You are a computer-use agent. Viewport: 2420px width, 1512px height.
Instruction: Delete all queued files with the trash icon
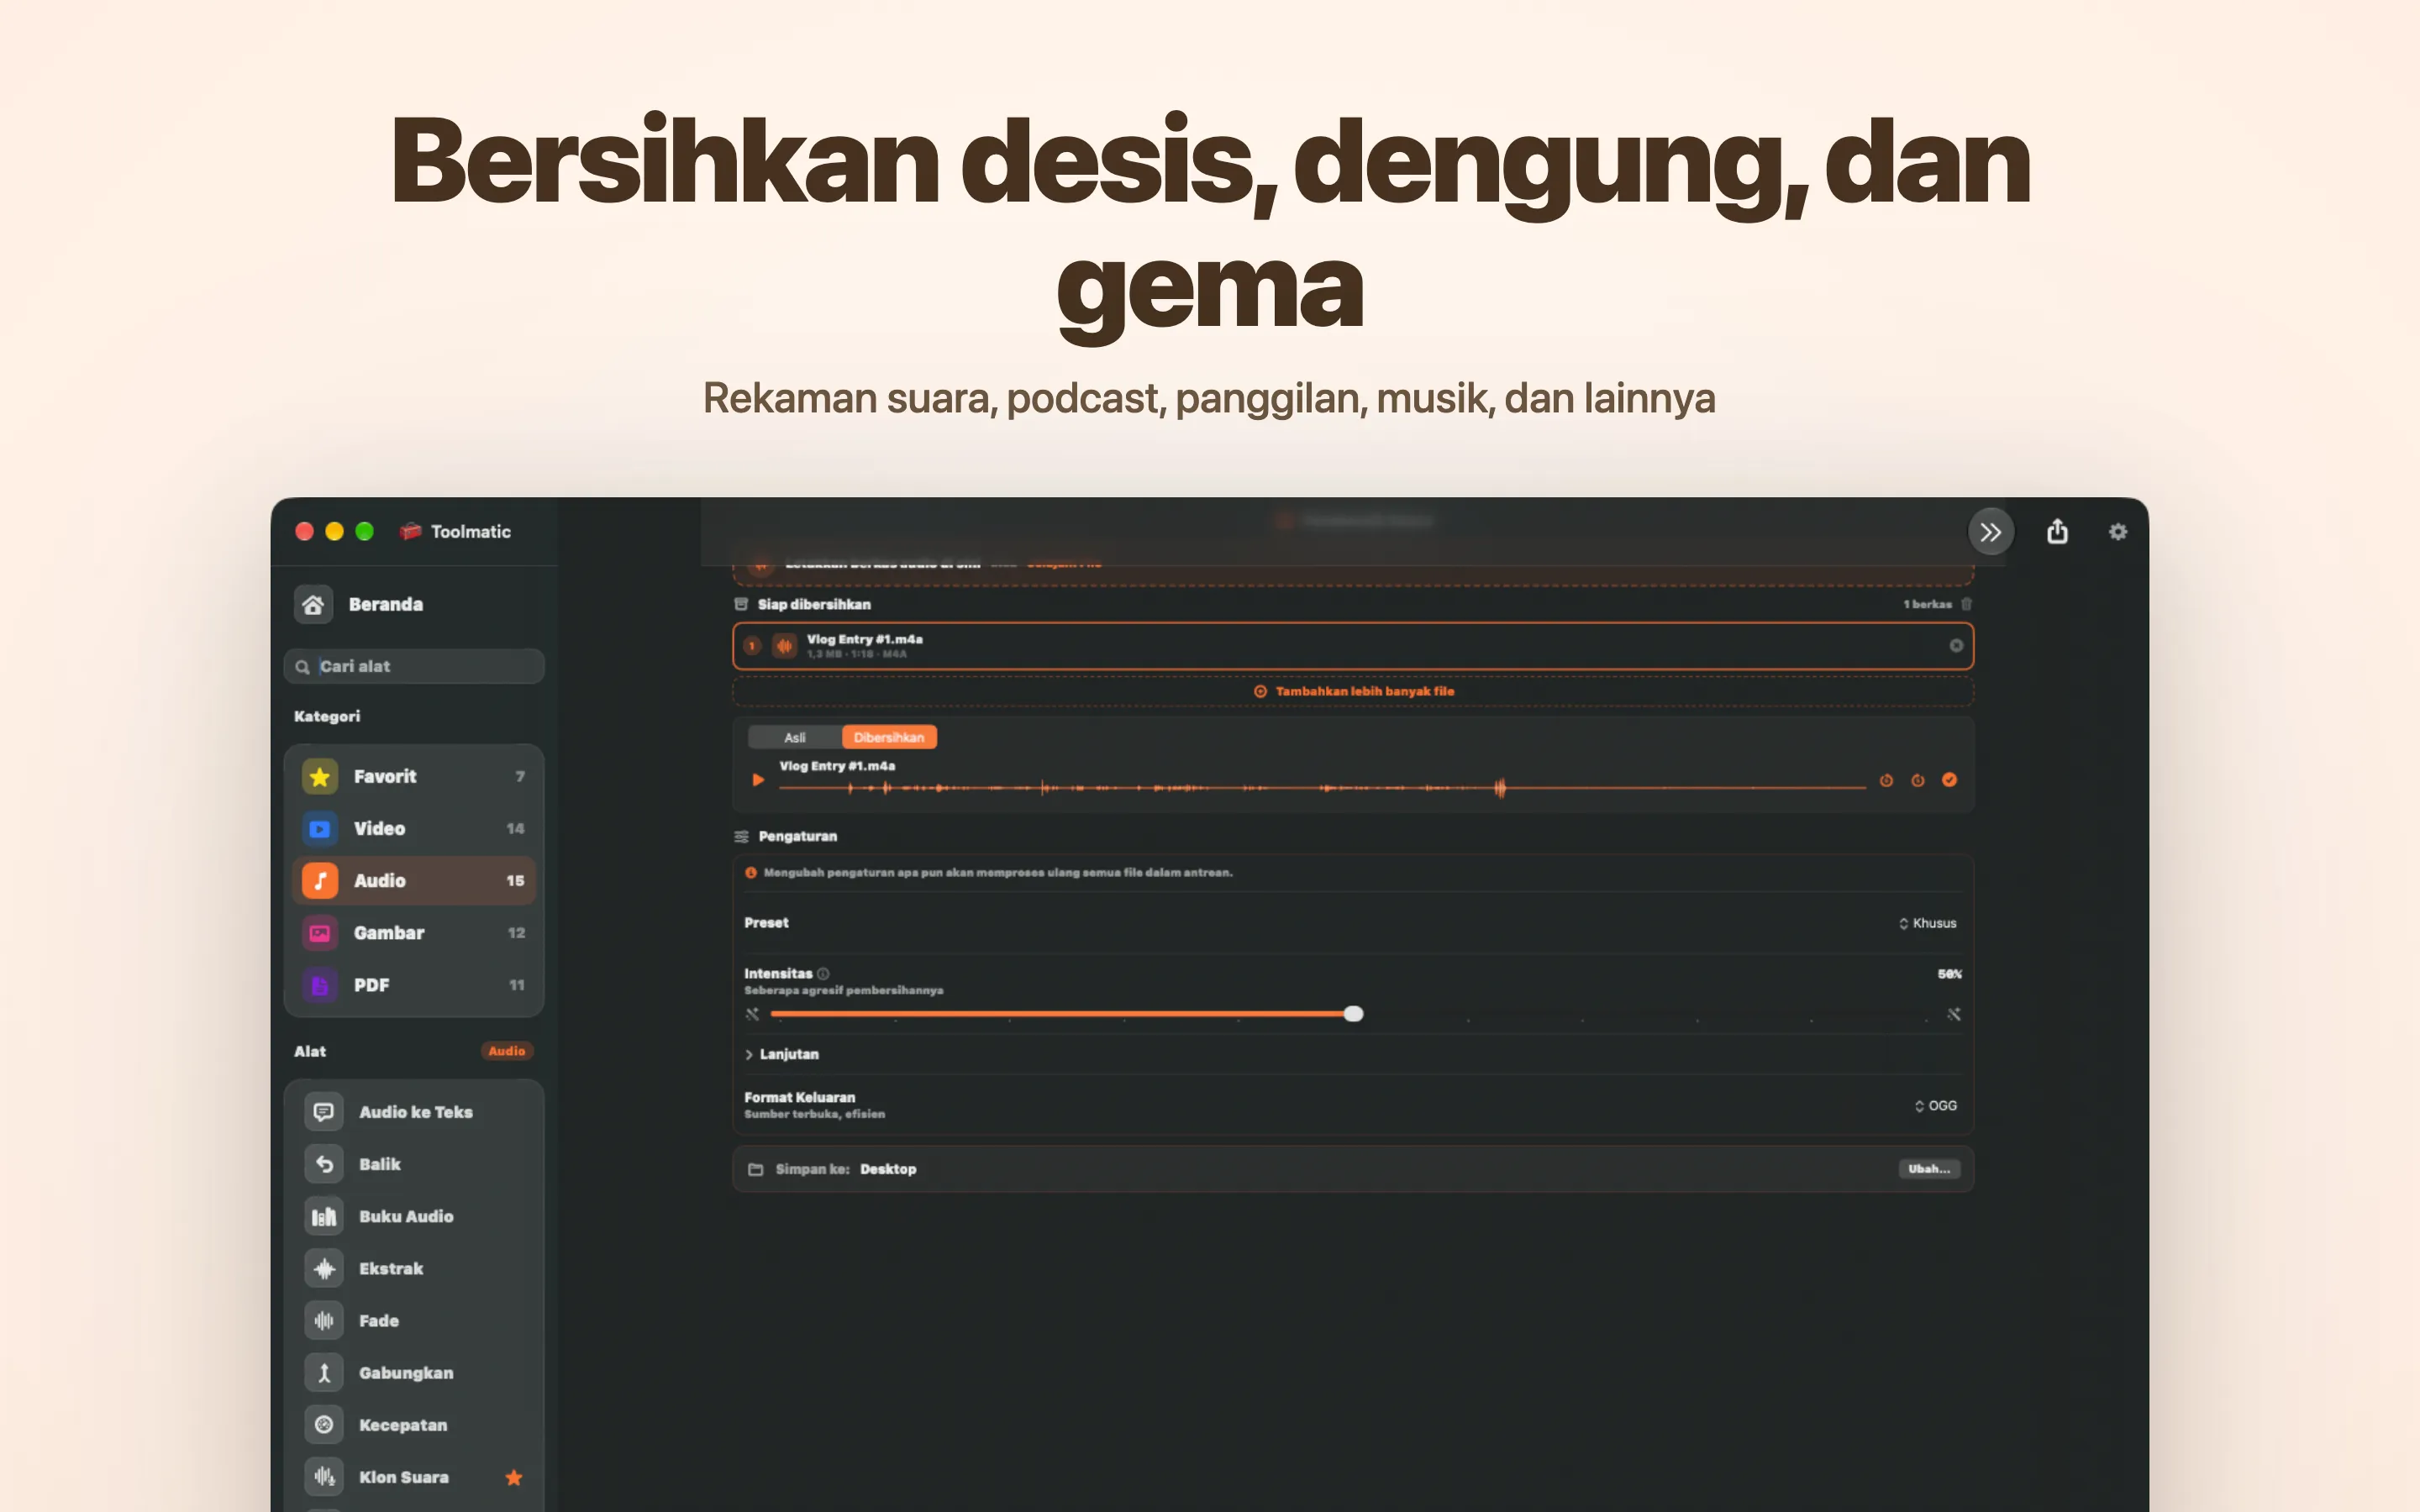click(1966, 604)
